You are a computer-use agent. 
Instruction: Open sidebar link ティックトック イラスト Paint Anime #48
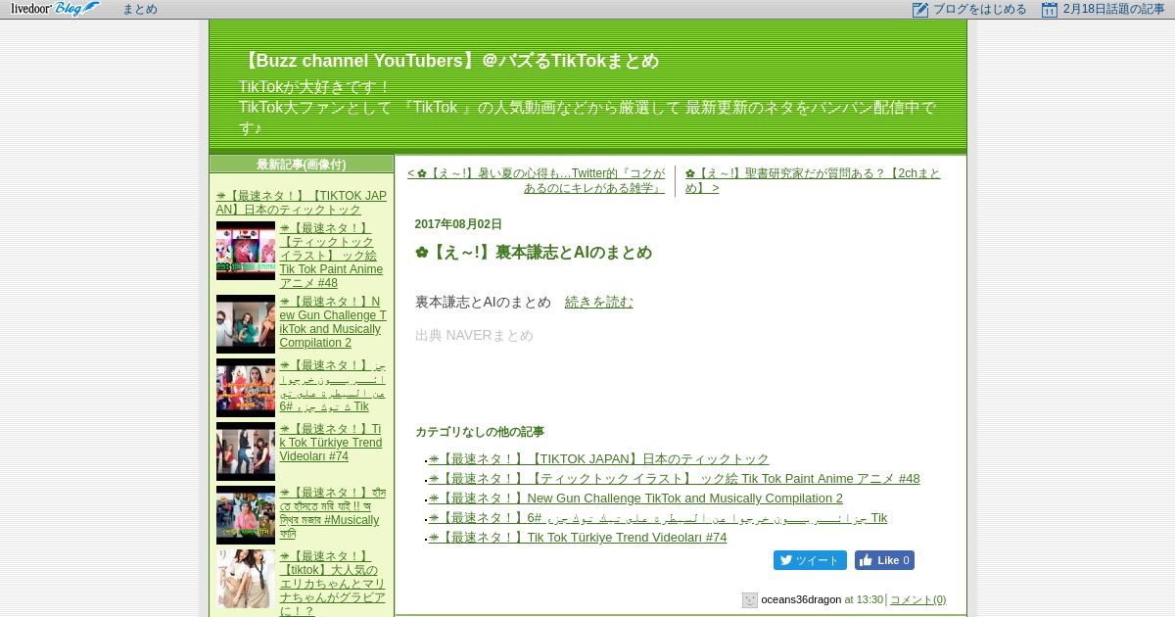pos(331,256)
